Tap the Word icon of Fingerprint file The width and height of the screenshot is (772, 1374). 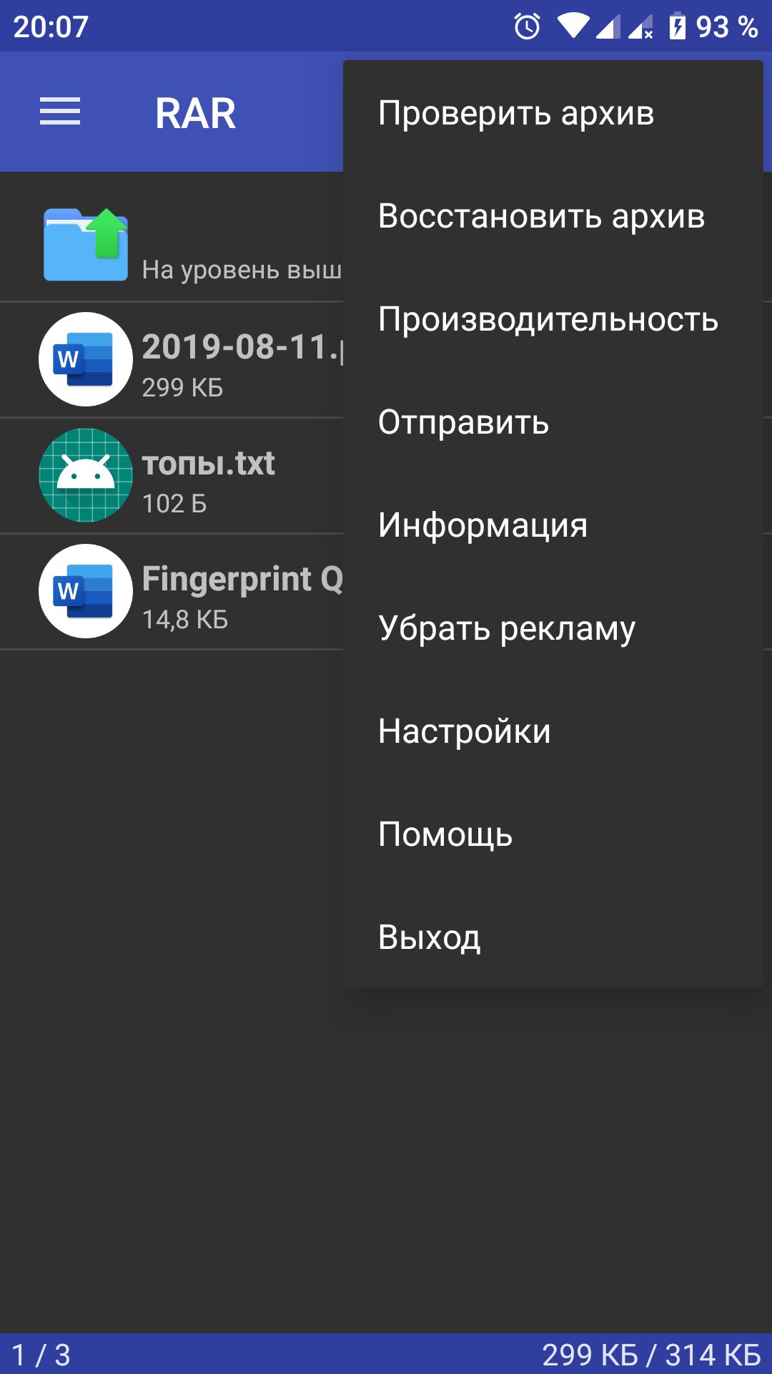86,591
